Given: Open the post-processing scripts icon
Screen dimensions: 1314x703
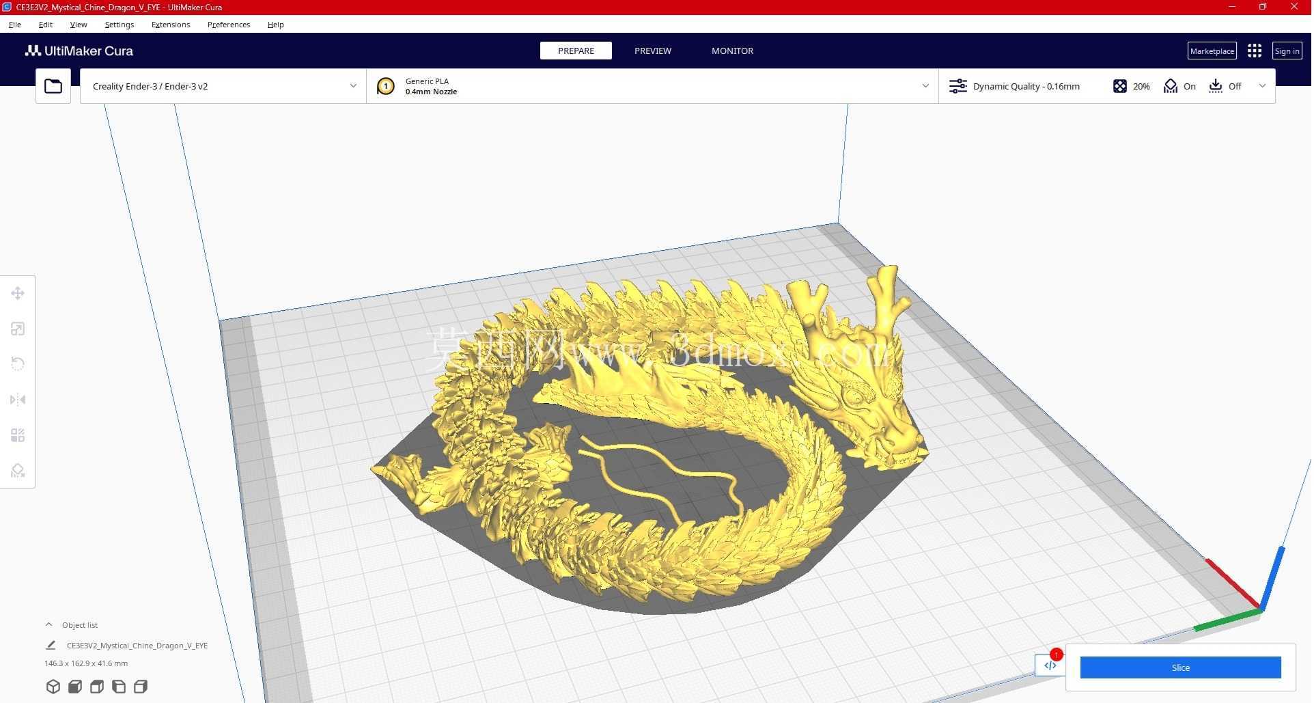Looking at the screenshot, I should (x=1050, y=665).
